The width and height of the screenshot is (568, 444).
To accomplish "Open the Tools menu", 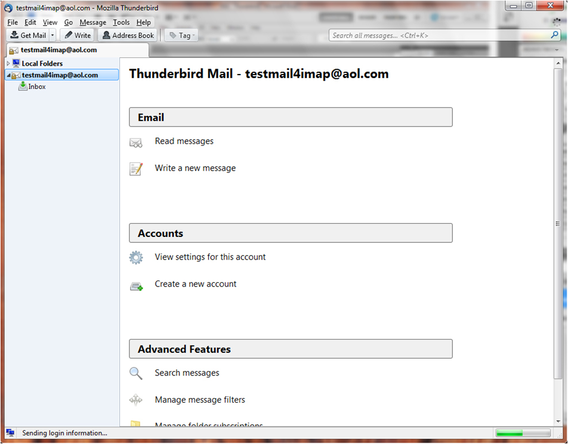I will (121, 22).
